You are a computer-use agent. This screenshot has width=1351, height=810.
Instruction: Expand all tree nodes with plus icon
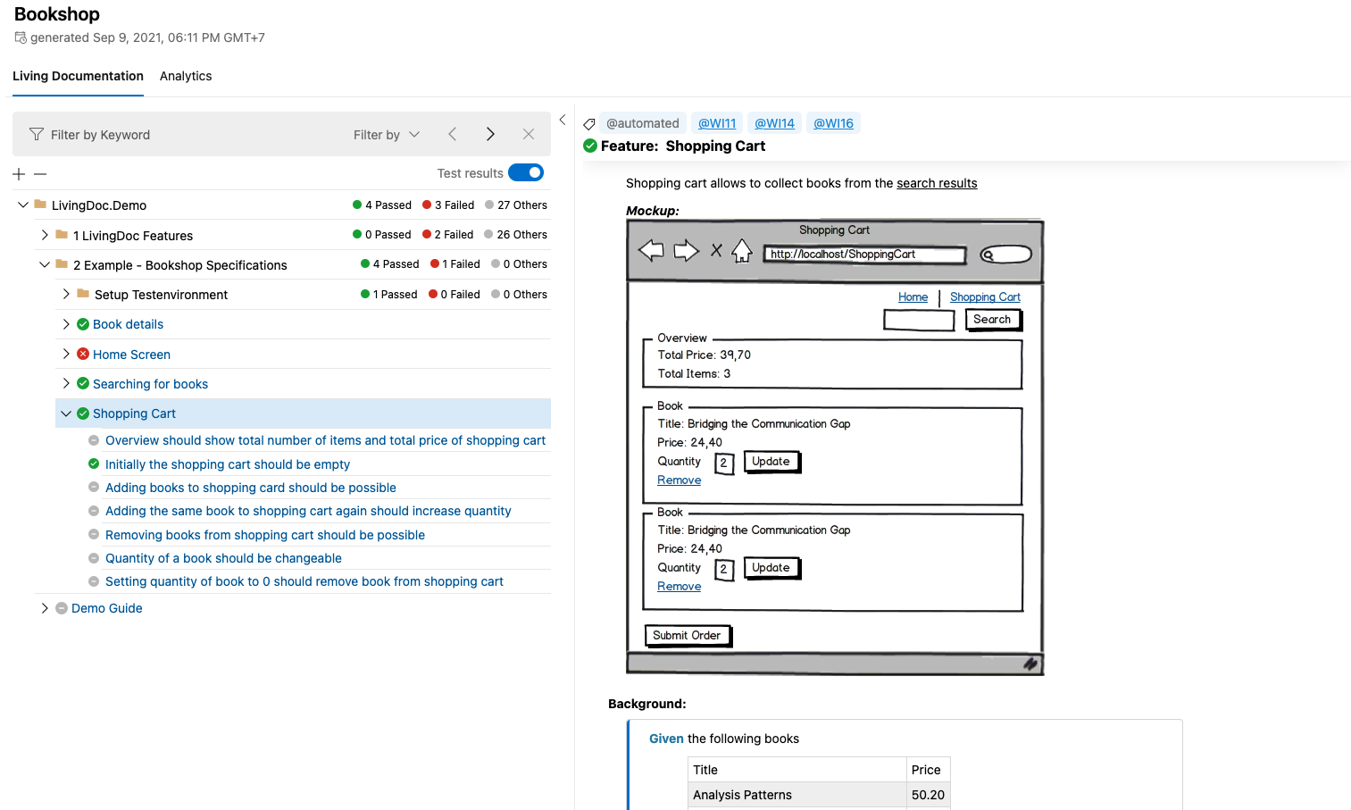coord(19,174)
